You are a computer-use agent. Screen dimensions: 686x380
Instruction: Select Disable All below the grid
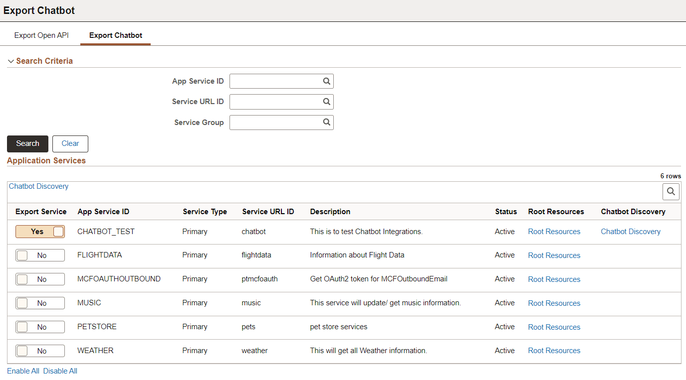click(x=60, y=371)
